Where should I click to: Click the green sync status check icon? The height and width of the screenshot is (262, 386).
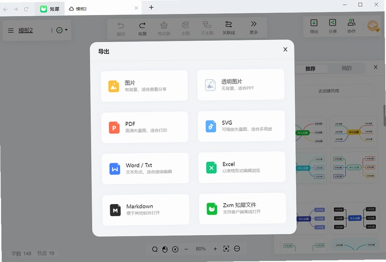click(59, 30)
